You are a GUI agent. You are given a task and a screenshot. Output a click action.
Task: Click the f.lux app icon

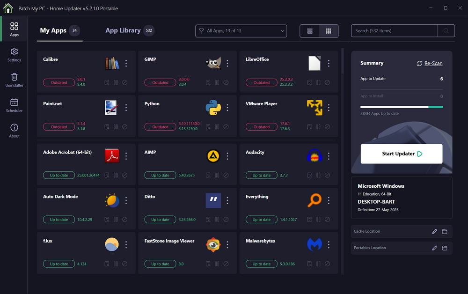[112, 244]
